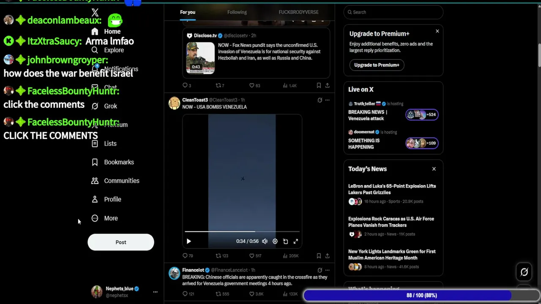Open the Disclose.tv video thumbnail

click(x=200, y=58)
